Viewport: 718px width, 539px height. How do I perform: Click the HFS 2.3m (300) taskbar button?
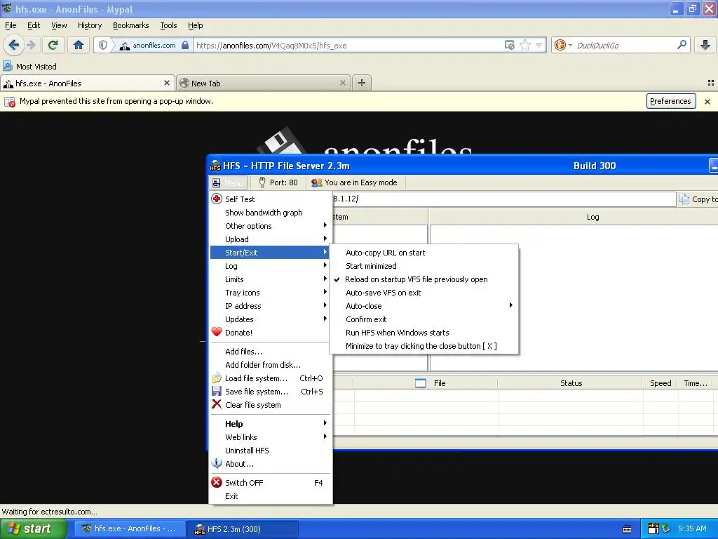243,529
